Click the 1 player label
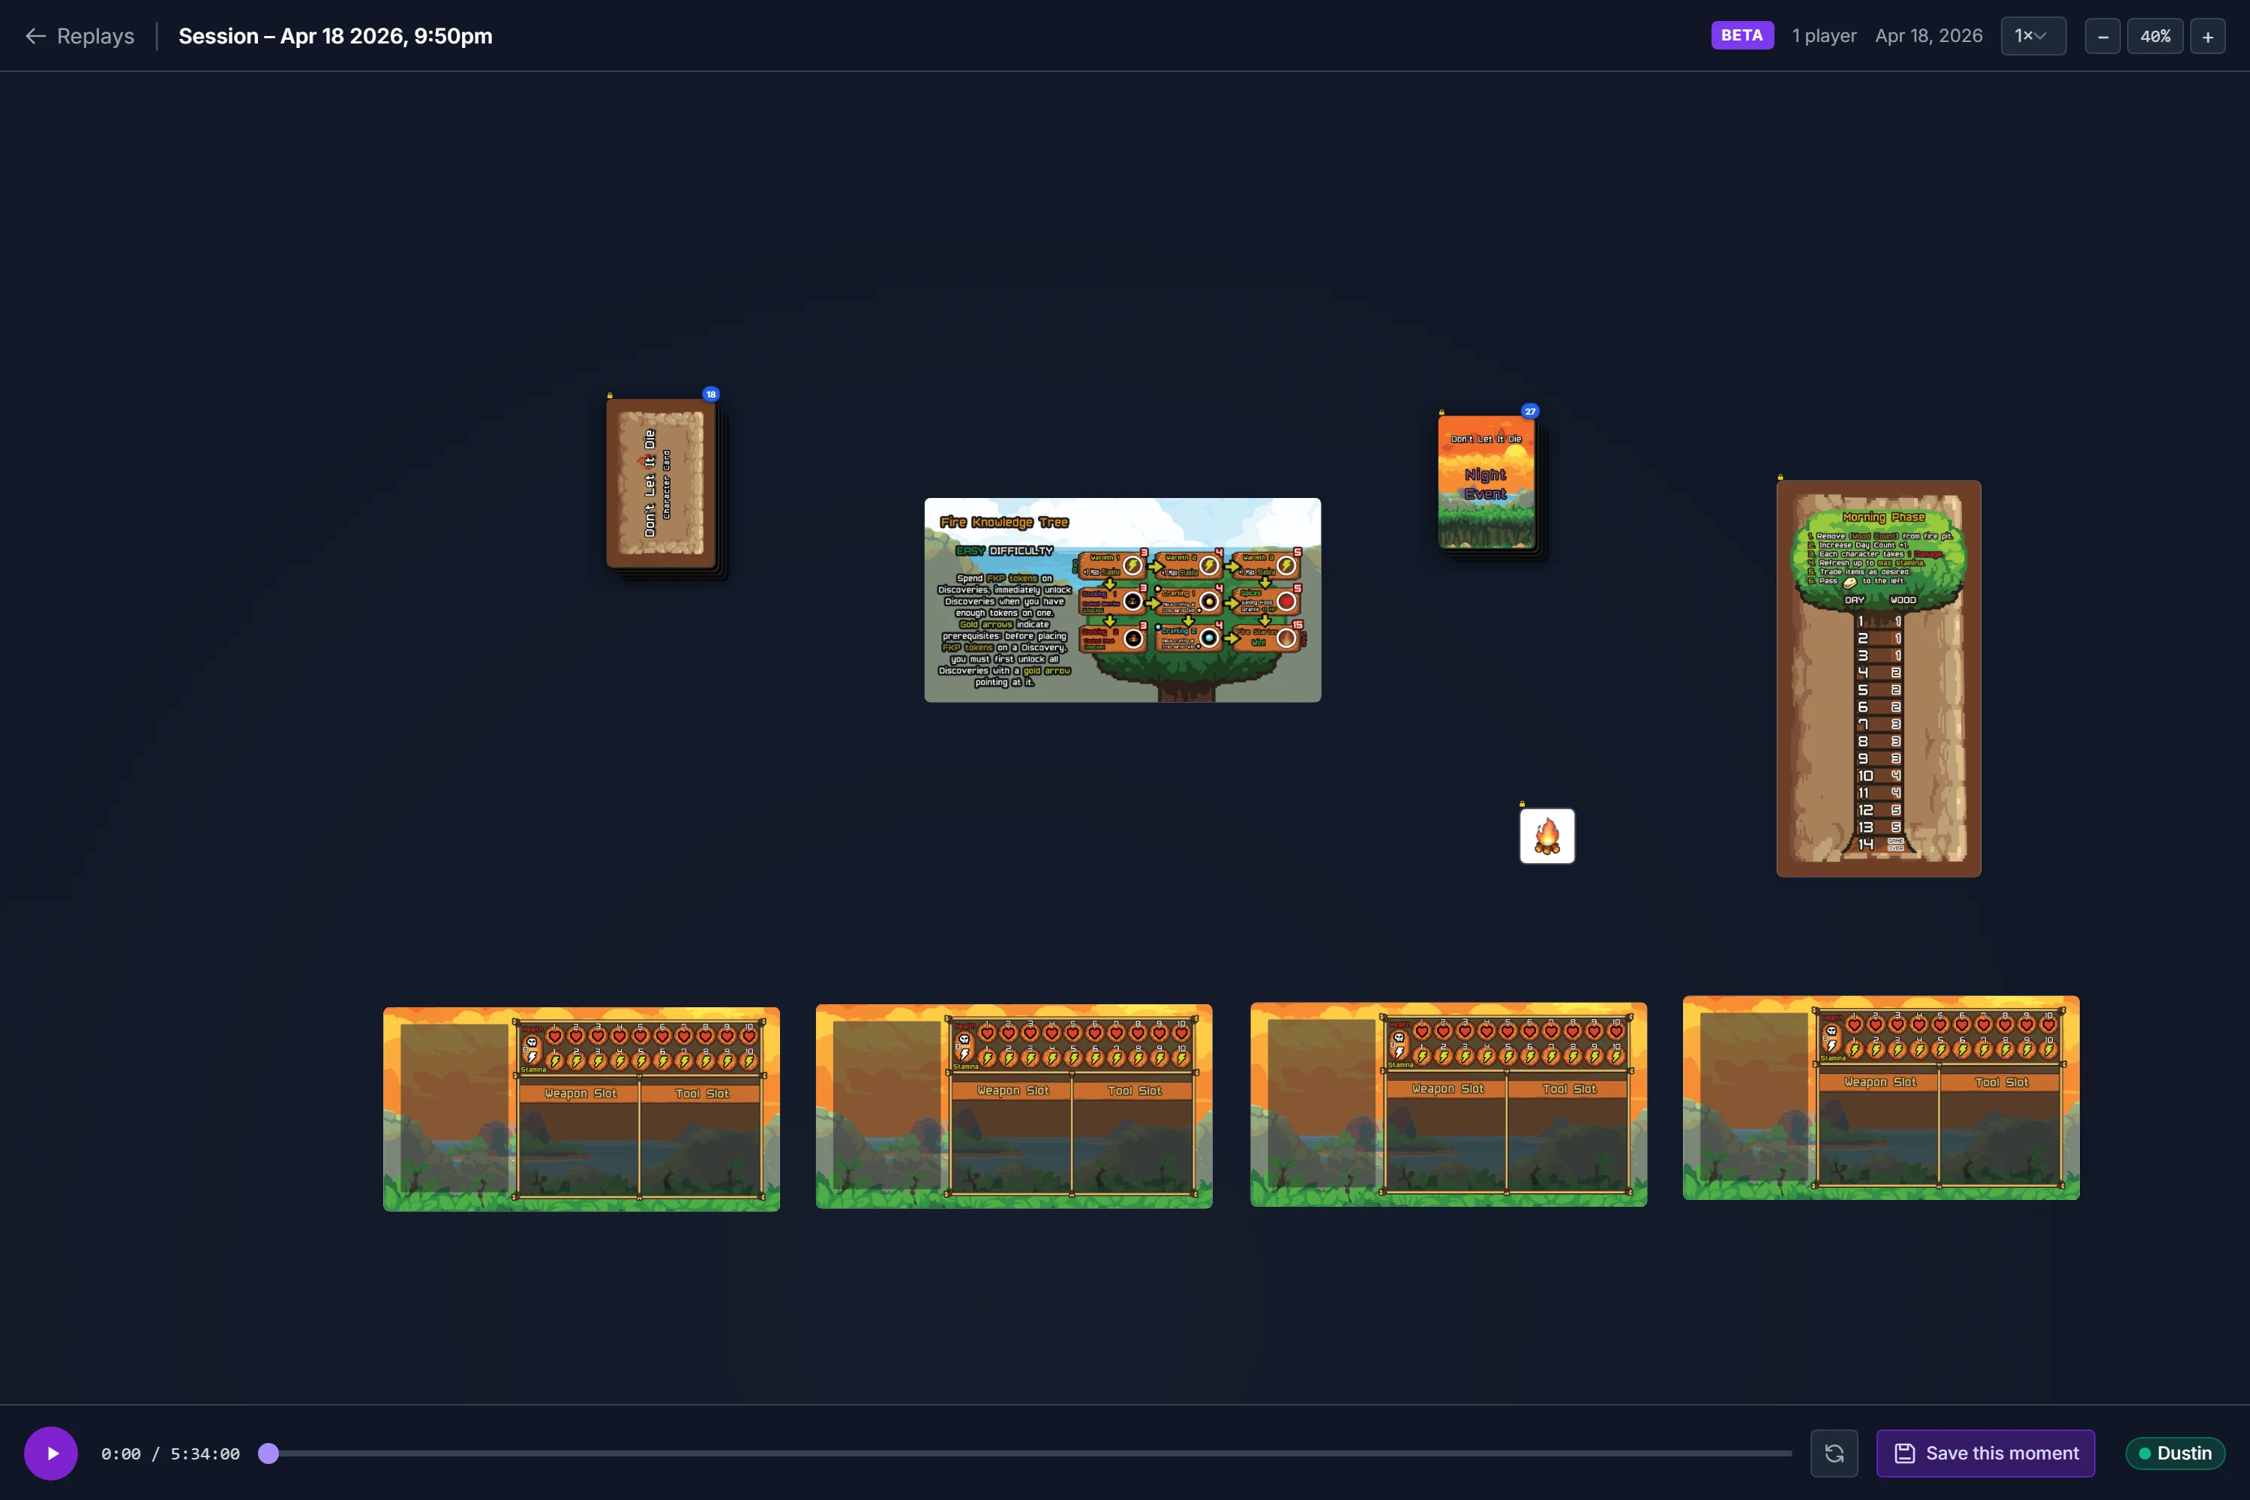Screen dimensions: 2250x1500 click(x=1823, y=35)
